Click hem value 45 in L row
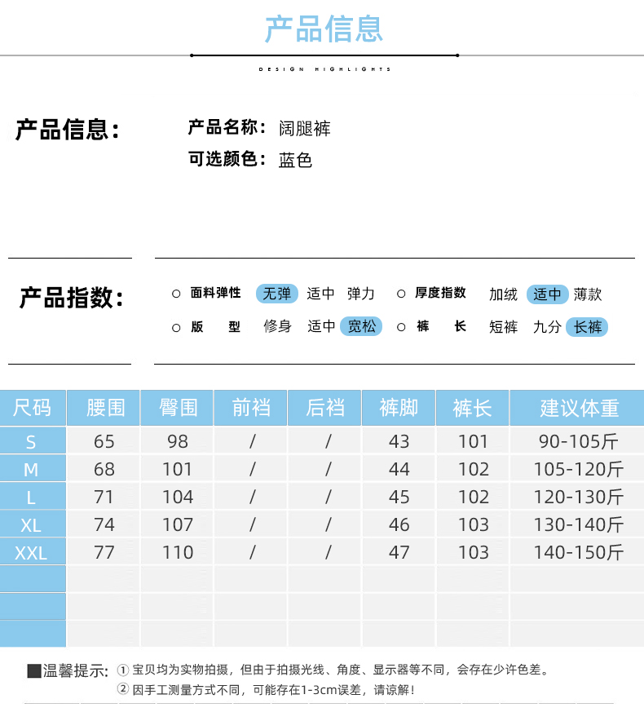644x721 pixels. [399, 497]
